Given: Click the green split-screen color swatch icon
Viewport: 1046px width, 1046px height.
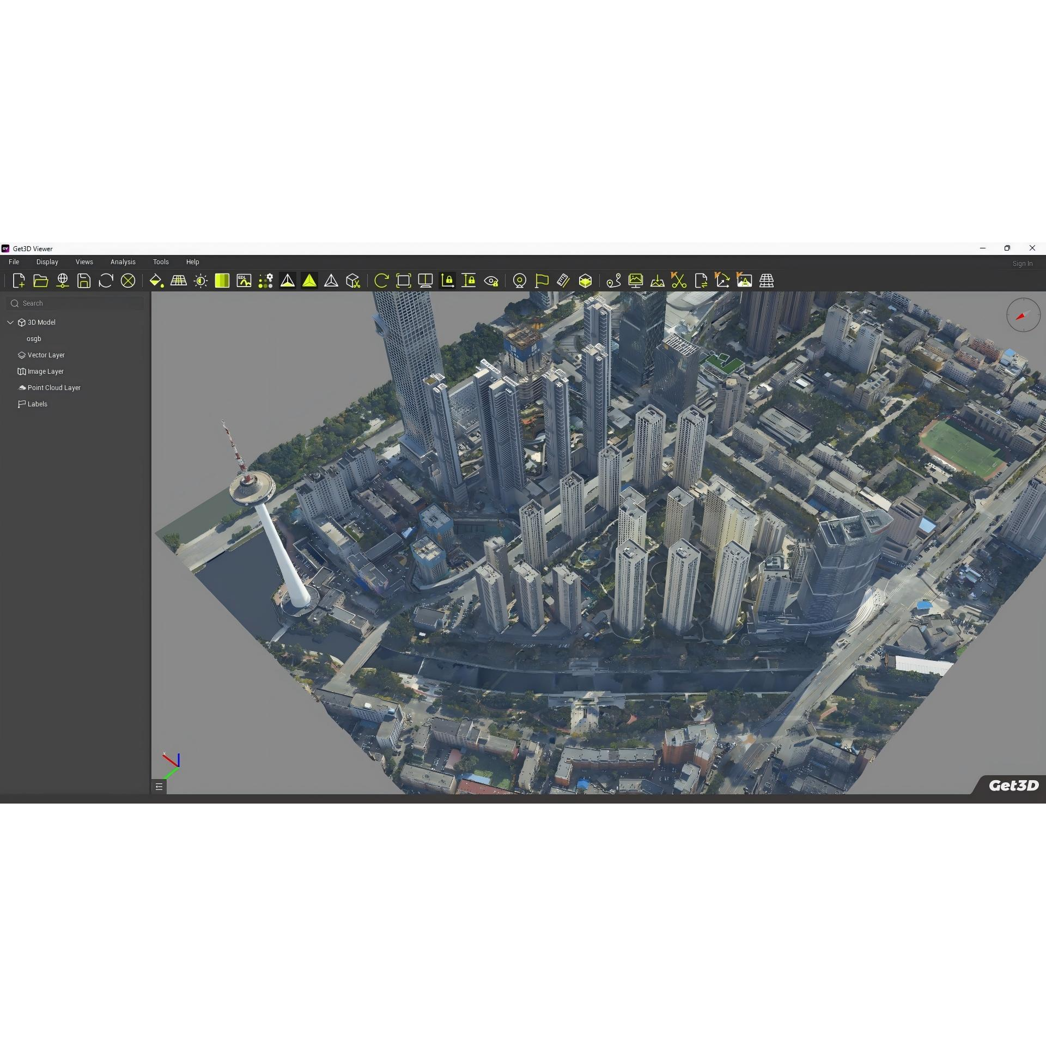Looking at the screenshot, I should point(222,281).
